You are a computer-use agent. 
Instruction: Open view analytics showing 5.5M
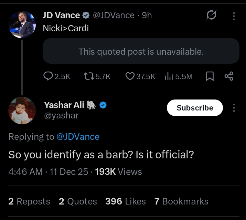pos(169,76)
